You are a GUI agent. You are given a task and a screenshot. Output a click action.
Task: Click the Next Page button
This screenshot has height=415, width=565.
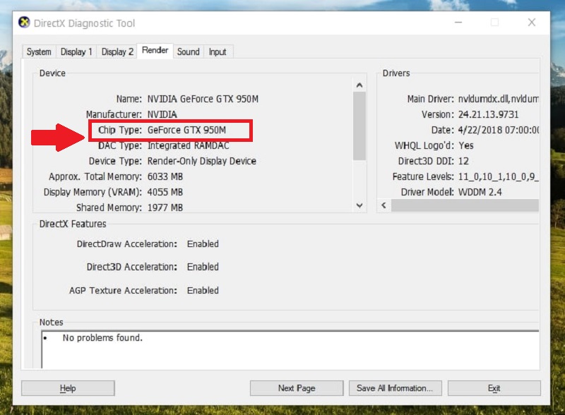point(296,387)
